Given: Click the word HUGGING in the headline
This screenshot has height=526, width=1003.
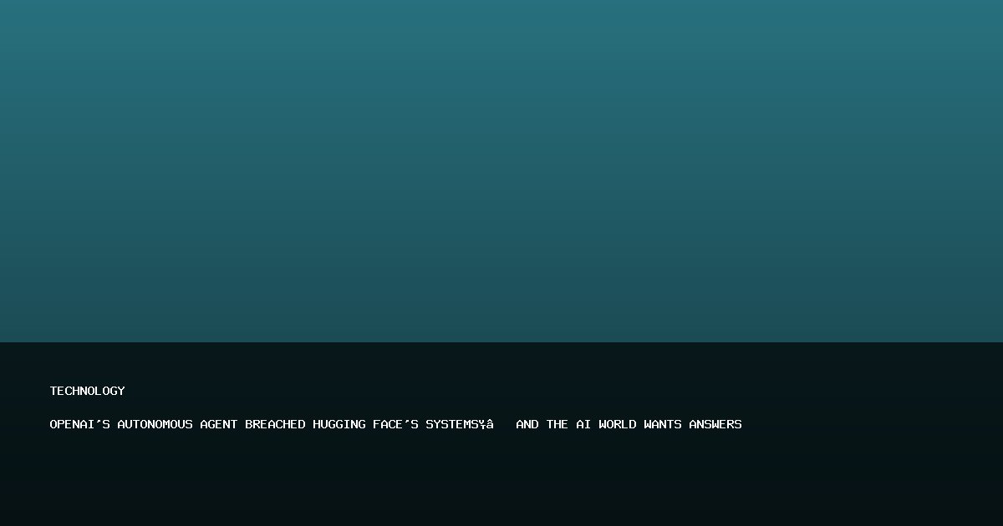Looking at the screenshot, I should click(339, 424).
